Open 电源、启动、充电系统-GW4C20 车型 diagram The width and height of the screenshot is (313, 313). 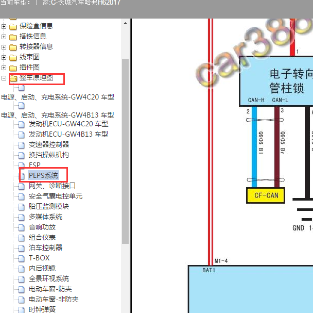pos(58,97)
